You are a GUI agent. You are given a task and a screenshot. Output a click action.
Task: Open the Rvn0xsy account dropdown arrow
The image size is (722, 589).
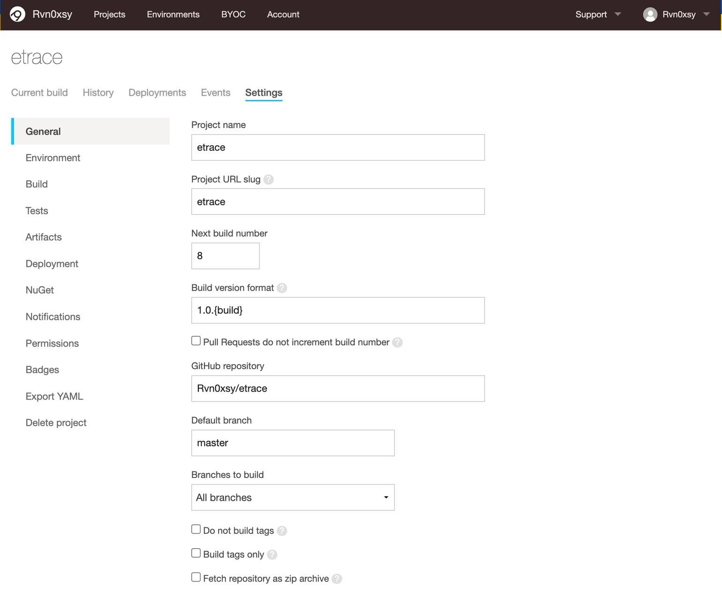(x=706, y=15)
